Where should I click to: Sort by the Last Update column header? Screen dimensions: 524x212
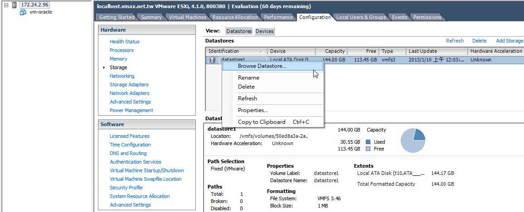coord(437,52)
